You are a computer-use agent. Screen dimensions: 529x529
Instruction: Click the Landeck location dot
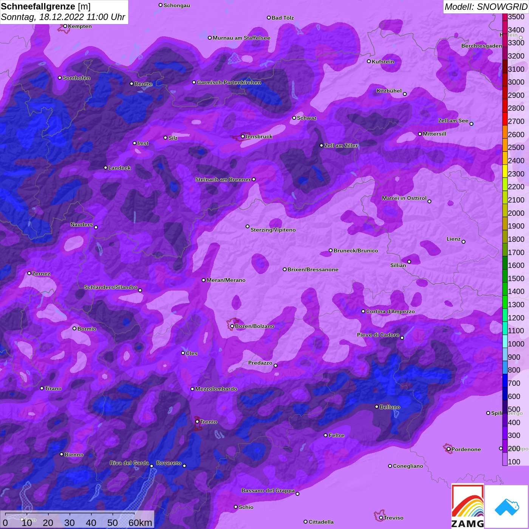[105, 167]
